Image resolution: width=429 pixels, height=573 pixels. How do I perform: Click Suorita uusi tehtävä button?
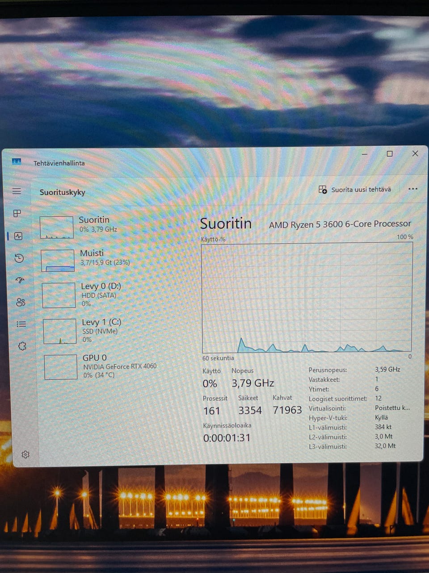(x=355, y=189)
